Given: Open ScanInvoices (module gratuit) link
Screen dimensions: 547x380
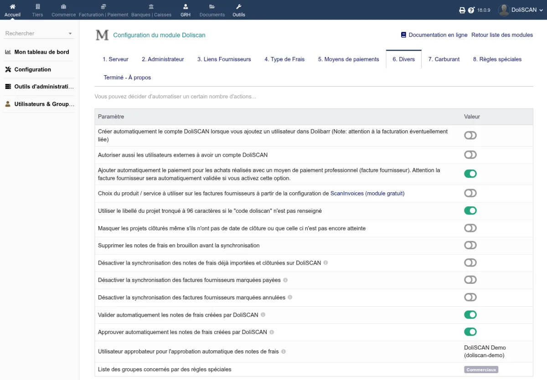Looking at the screenshot, I should pos(367,193).
